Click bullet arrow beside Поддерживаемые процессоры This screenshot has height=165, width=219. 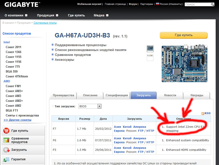[53, 45]
